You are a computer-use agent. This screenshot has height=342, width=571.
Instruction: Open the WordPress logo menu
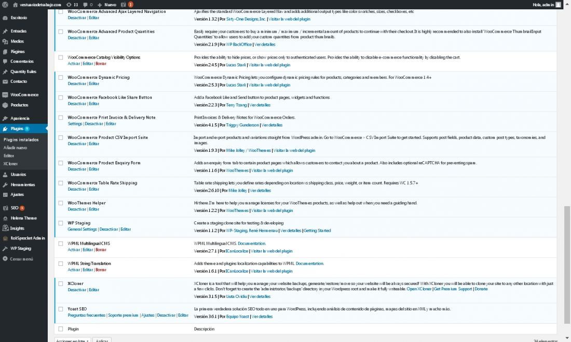5,5
